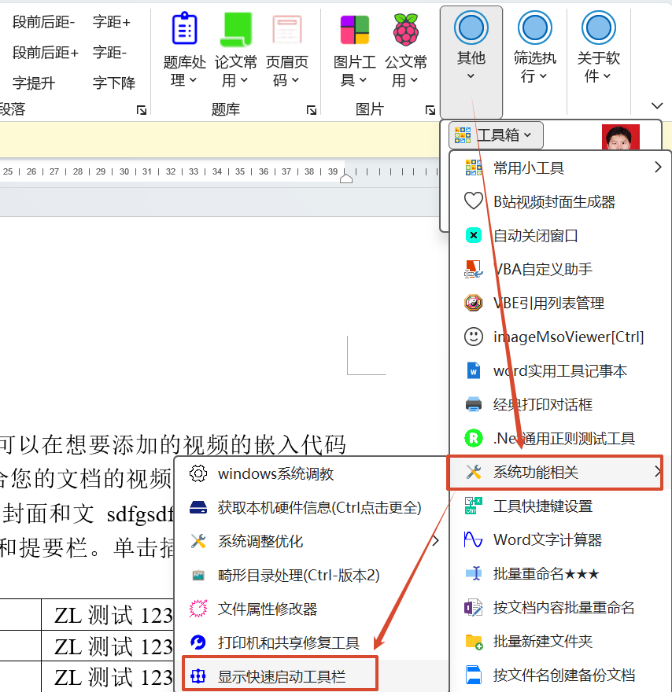The width and height of the screenshot is (672, 692).
Task: Click the 打印机和共享修复工具 icon
Action: (198, 642)
